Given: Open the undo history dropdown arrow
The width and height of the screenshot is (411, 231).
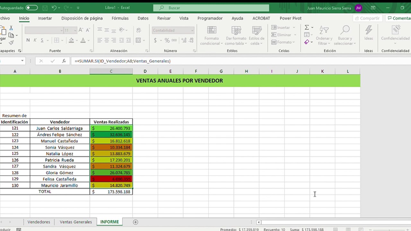Looking at the screenshot, I should 60,8.
